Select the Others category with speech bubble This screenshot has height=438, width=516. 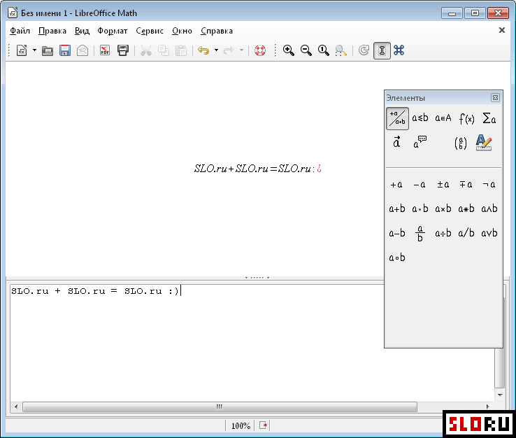pyautogui.click(x=420, y=143)
